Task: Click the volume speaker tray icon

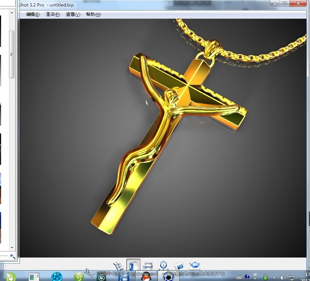Action: [x=283, y=278]
